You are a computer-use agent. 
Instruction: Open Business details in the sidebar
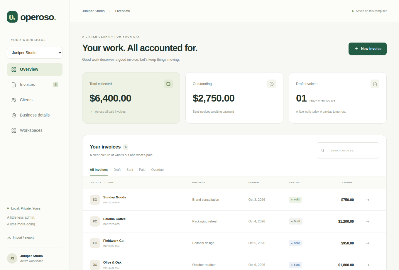tap(35, 115)
